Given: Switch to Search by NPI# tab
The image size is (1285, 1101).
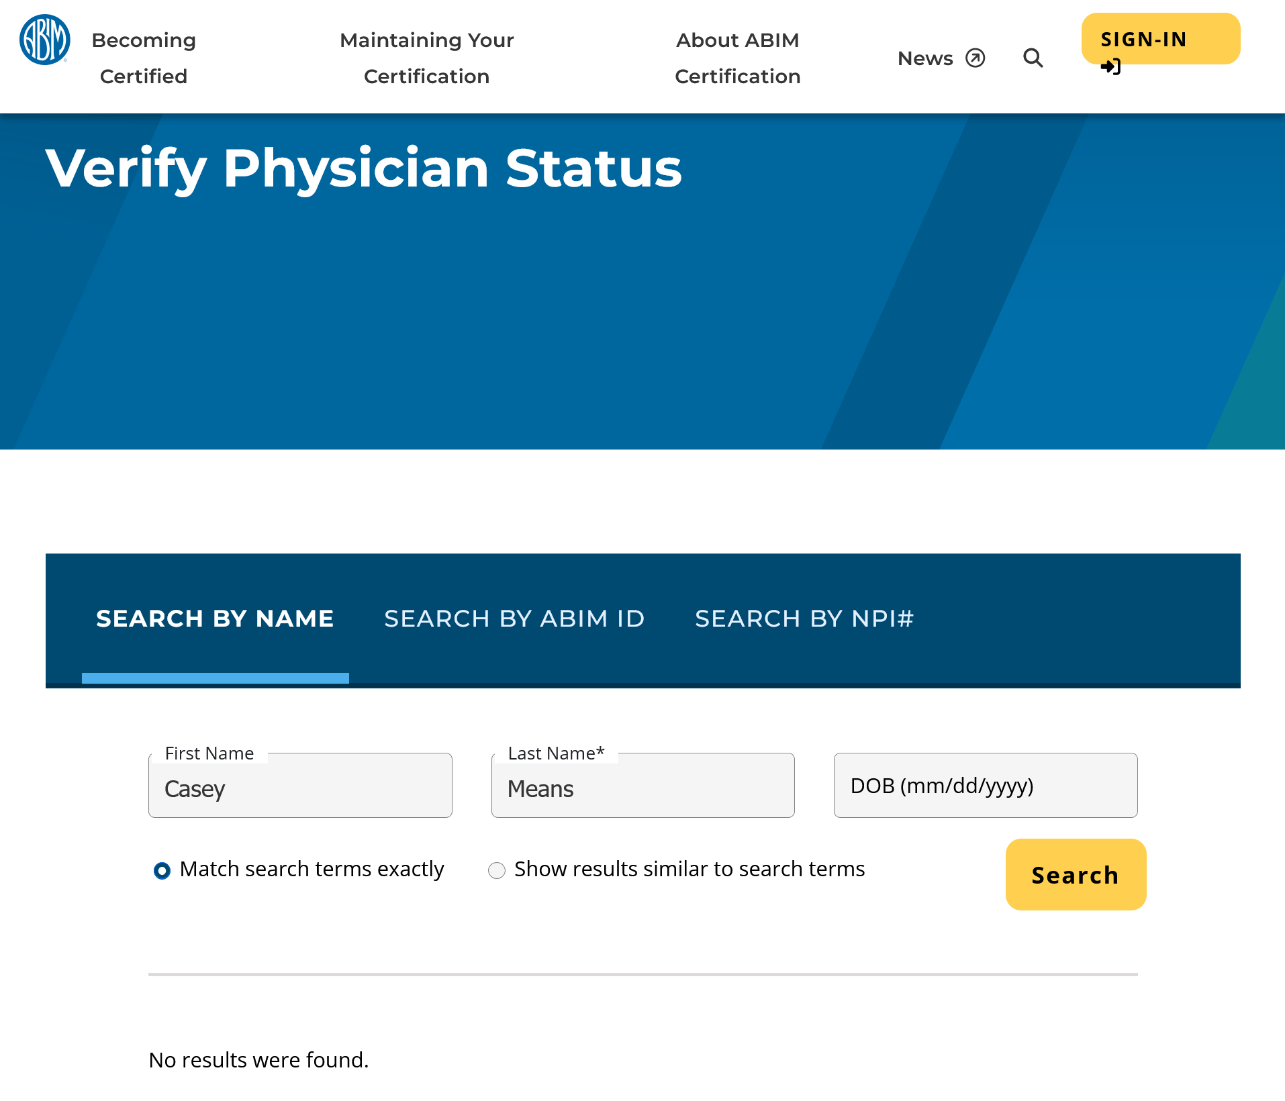Looking at the screenshot, I should [804, 619].
